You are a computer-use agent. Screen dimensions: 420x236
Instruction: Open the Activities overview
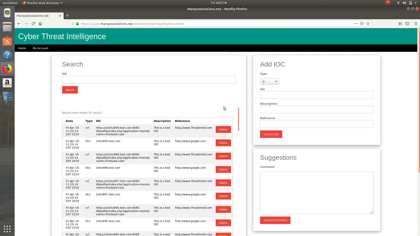click(10, 3)
